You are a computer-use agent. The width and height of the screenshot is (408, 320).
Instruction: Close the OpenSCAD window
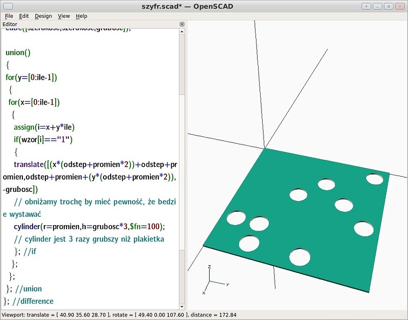(400, 6)
